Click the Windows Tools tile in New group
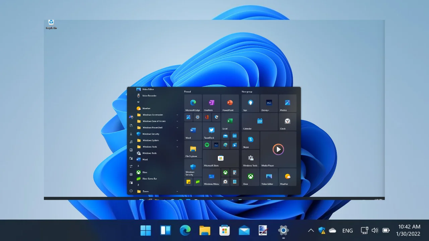 (x=250, y=158)
